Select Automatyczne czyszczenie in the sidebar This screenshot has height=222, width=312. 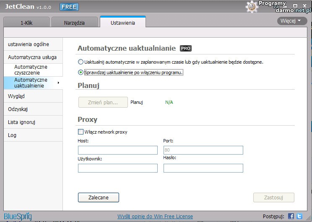click(31, 70)
